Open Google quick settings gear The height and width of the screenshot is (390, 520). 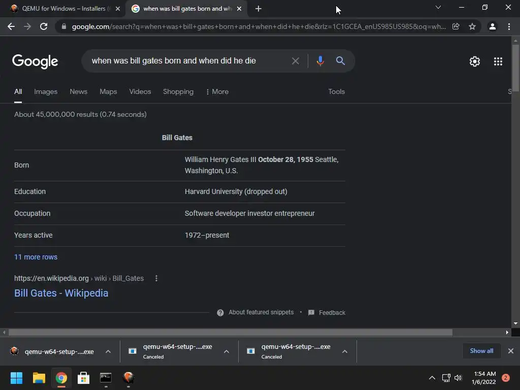tap(475, 61)
